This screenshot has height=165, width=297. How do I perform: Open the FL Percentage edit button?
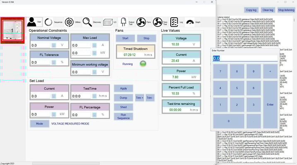click(x=94, y=115)
